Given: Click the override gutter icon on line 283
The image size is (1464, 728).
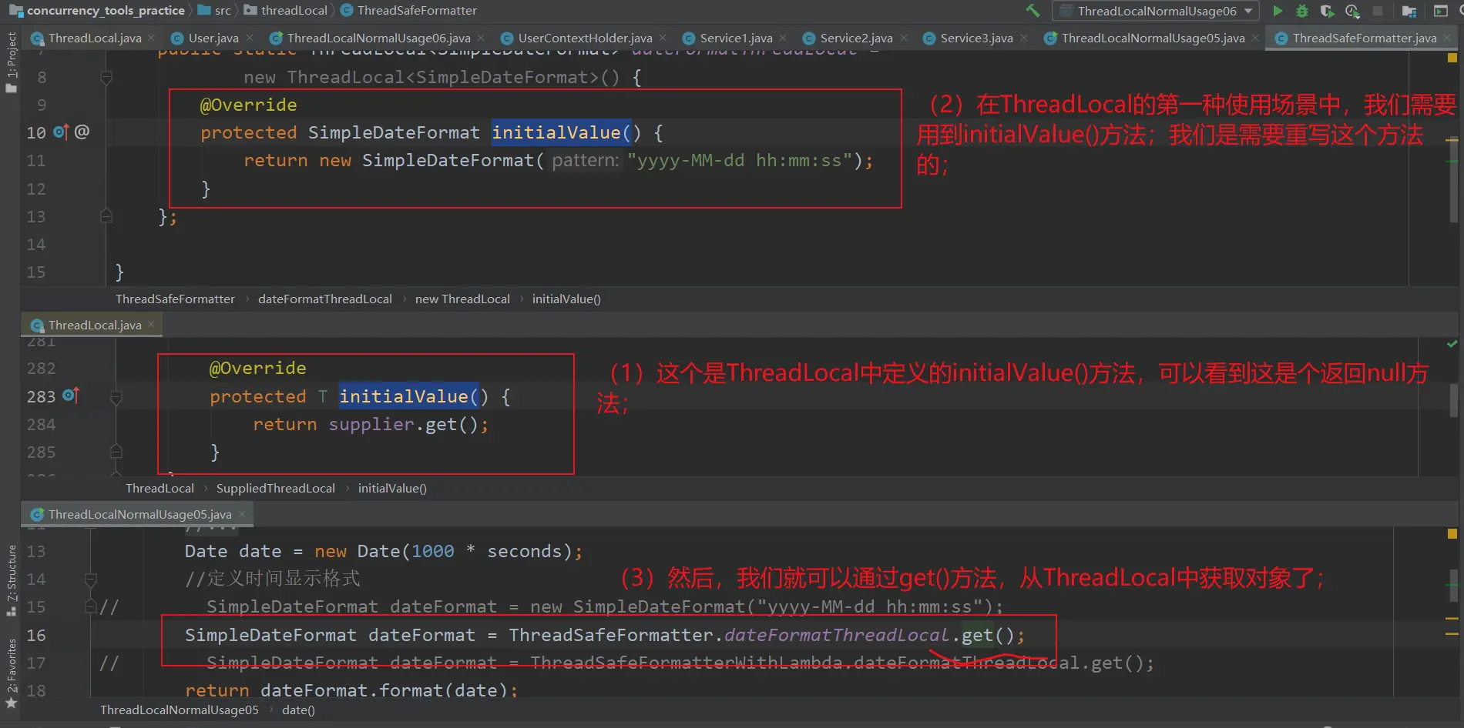Looking at the screenshot, I should pyautogui.click(x=71, y=396).
